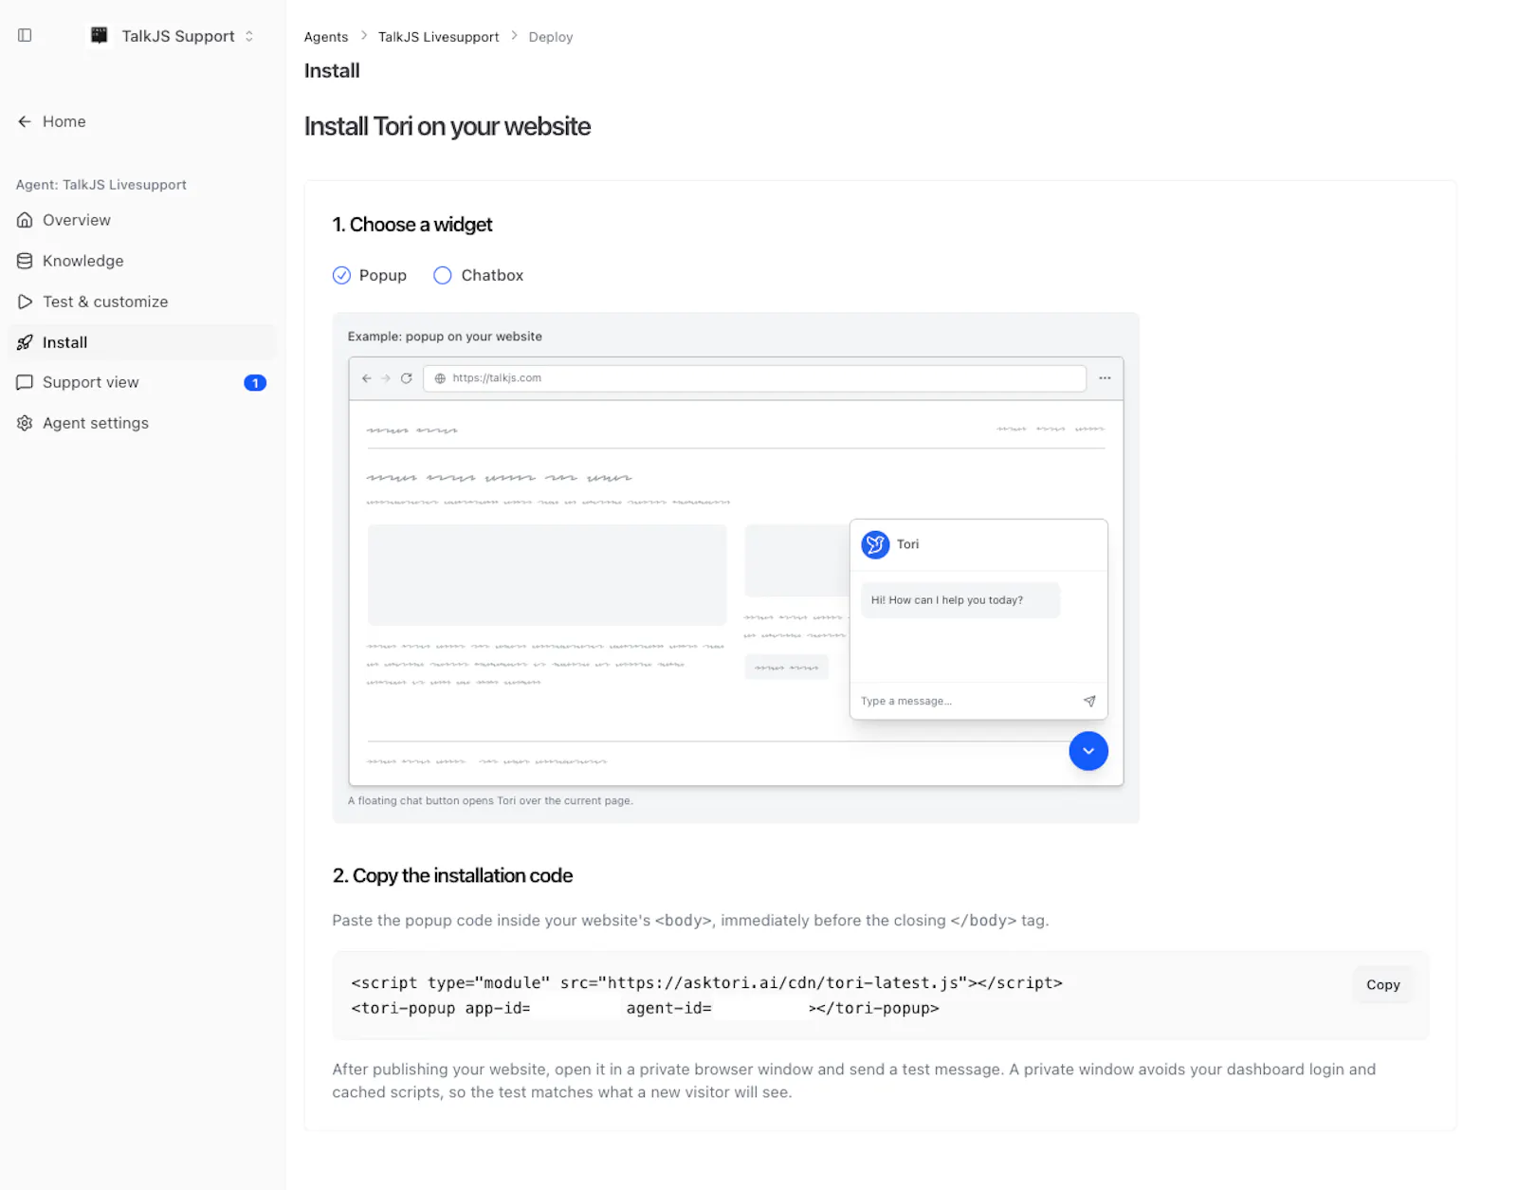This screenshot has width=1517, height=1190.
Task: Open Test & customize page
Action: (x=142, y=302)
